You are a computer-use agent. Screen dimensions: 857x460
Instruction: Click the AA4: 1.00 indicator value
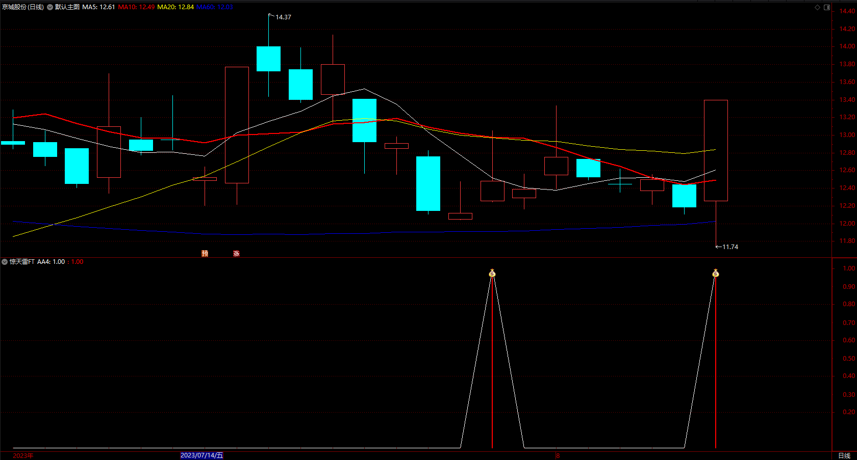51,262
